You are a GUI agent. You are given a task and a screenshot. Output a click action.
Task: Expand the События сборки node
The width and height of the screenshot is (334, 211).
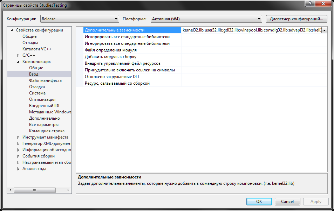[19, 156]
